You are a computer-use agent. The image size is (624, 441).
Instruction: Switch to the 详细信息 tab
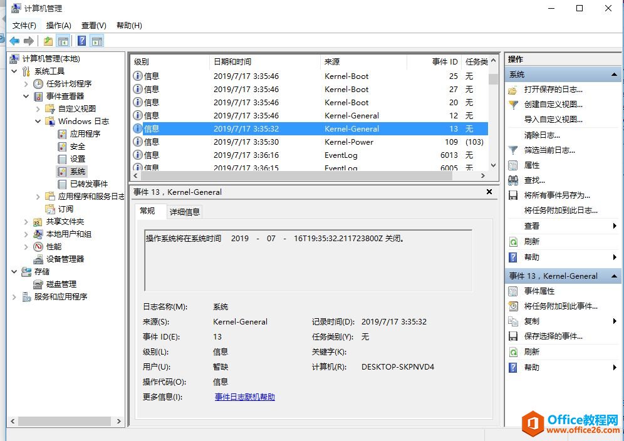point(185,212)
